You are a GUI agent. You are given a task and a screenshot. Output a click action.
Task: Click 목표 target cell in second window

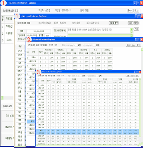[x=22, y=31]
